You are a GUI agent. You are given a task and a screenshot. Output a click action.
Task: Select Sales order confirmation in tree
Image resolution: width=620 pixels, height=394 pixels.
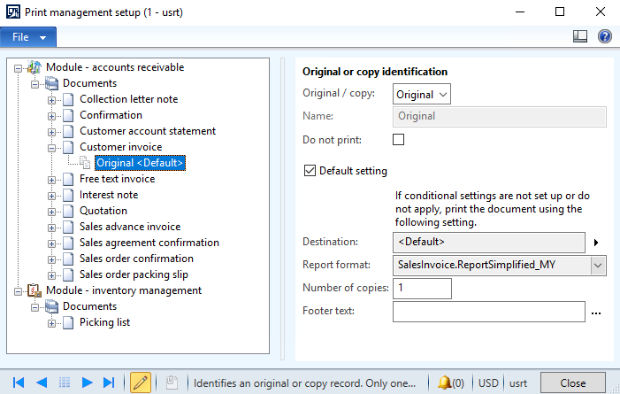click(136, 259)
